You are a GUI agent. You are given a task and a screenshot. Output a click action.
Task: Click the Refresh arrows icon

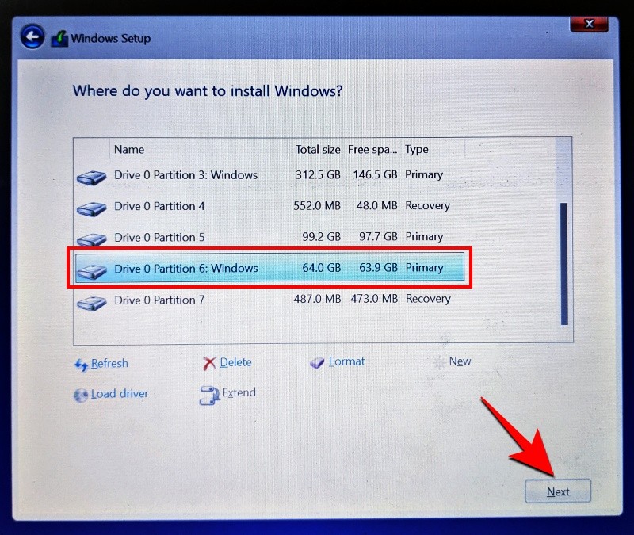pyautogui.click(x=82, y=365)
